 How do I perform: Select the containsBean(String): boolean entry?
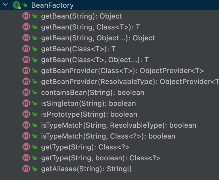click(x=93, y=92)
